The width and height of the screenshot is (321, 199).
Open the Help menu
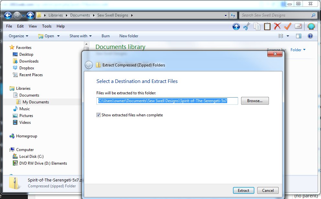[x=61, y=26]
